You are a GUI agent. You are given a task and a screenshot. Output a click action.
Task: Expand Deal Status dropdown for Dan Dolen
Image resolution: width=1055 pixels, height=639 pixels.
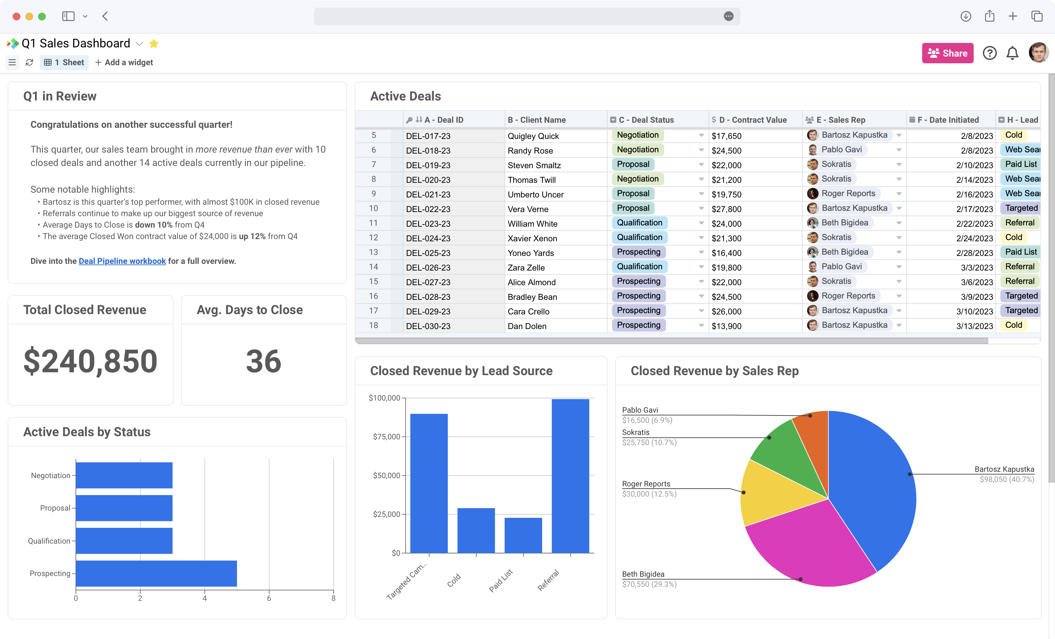pyautogui.click(x=701, y=326)
